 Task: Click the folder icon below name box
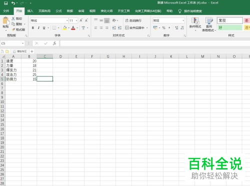(7, 51)
